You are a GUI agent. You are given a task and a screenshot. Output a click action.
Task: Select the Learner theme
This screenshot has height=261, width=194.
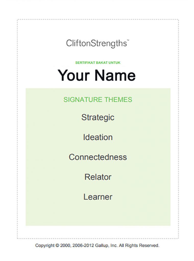pos(98,197)
